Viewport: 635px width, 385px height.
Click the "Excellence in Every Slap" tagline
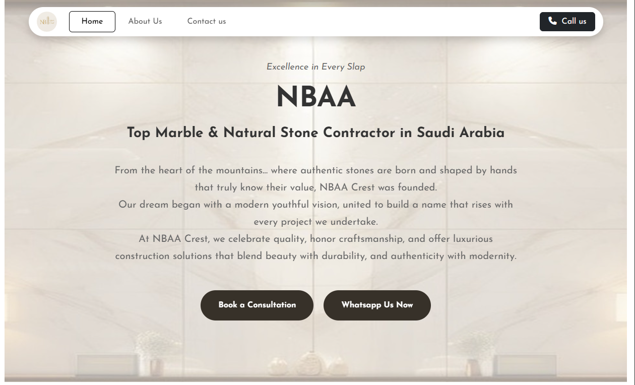316,67
